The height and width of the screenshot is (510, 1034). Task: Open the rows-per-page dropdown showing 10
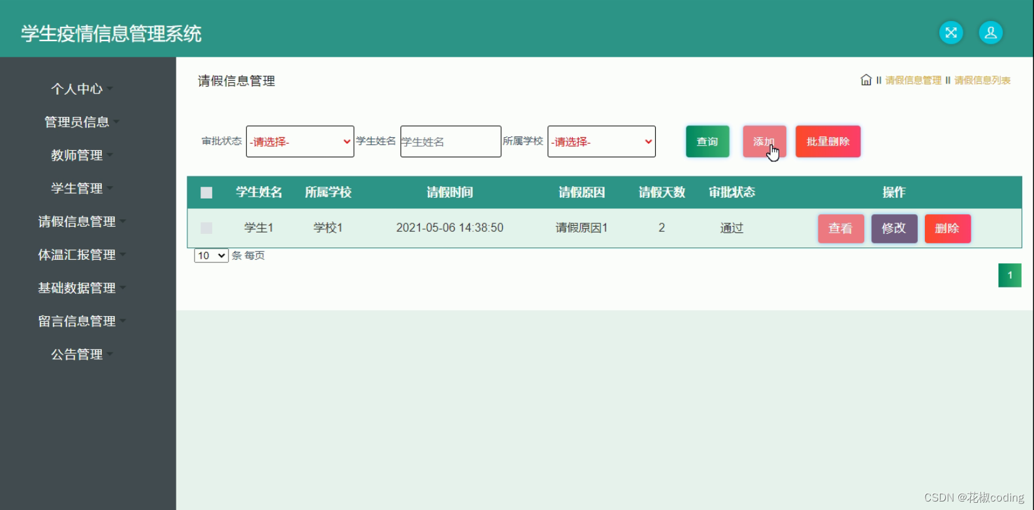coord(211,255)
